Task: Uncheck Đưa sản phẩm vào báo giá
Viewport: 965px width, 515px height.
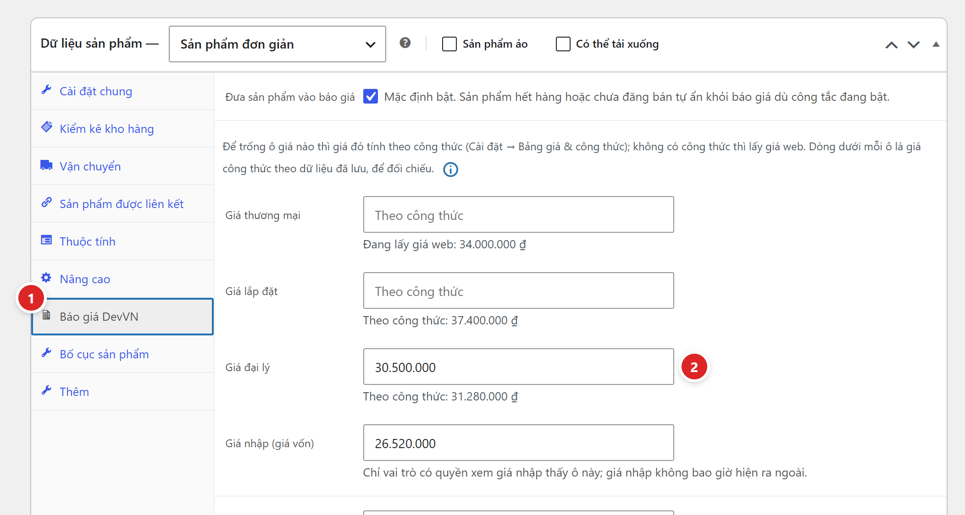Action: click(x=371, y=97)
